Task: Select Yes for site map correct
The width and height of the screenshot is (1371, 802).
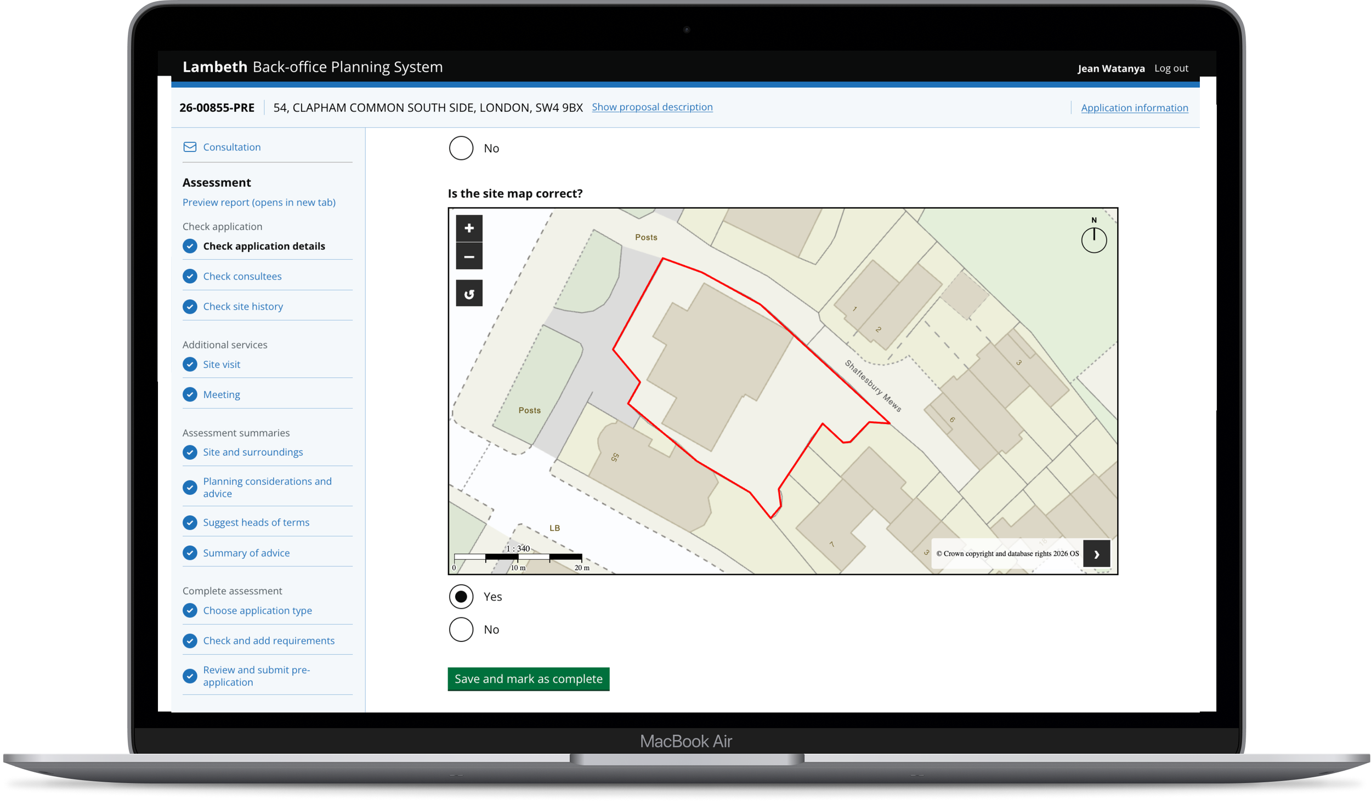Action: coord(461,597)
